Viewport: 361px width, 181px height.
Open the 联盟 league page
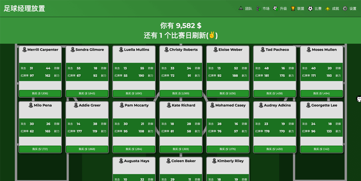point(297,9)
